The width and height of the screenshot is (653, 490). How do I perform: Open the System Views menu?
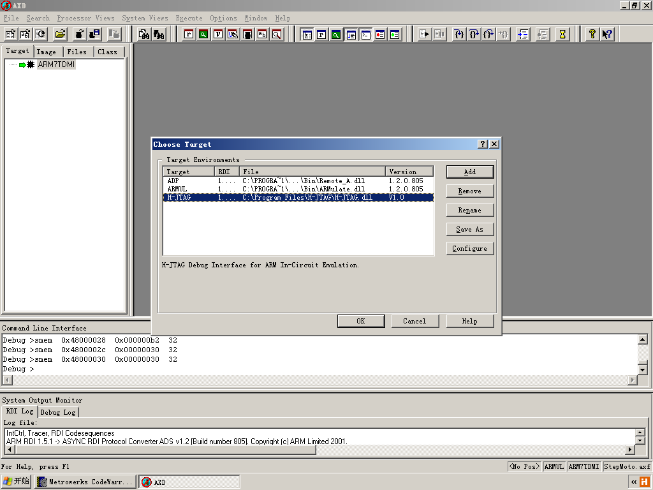(145, 19)
